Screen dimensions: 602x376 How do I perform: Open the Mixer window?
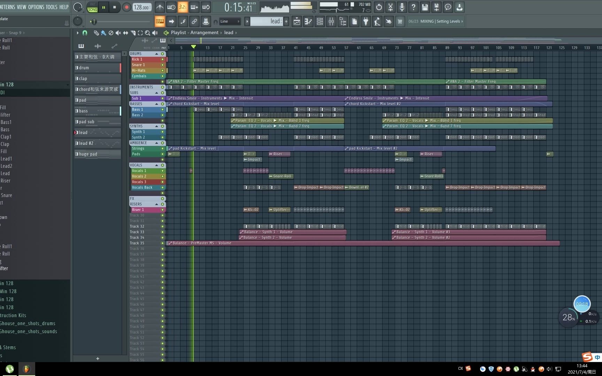pyautogui.click(x=331, y=22)
